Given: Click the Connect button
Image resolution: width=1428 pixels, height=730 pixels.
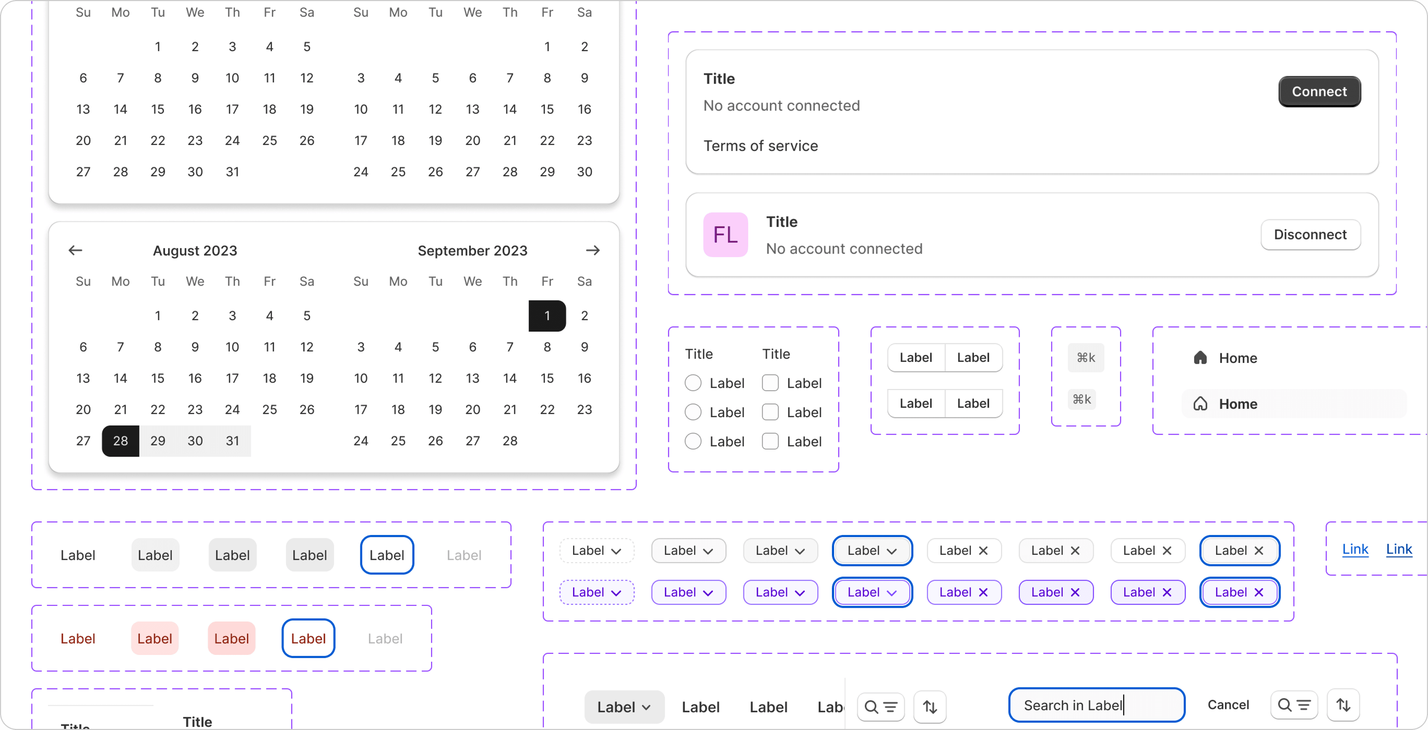Looking at the screenshot, I should [x=1319, y=91].
